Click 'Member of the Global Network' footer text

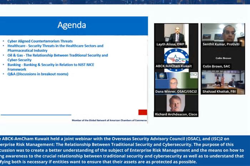(x=109, y=120)
